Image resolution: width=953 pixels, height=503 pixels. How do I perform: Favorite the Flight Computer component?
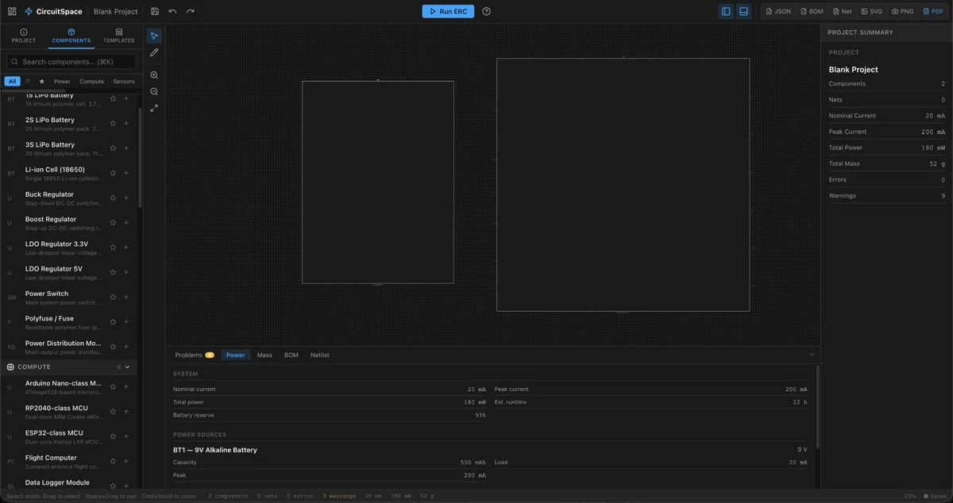tap(113, 461)
